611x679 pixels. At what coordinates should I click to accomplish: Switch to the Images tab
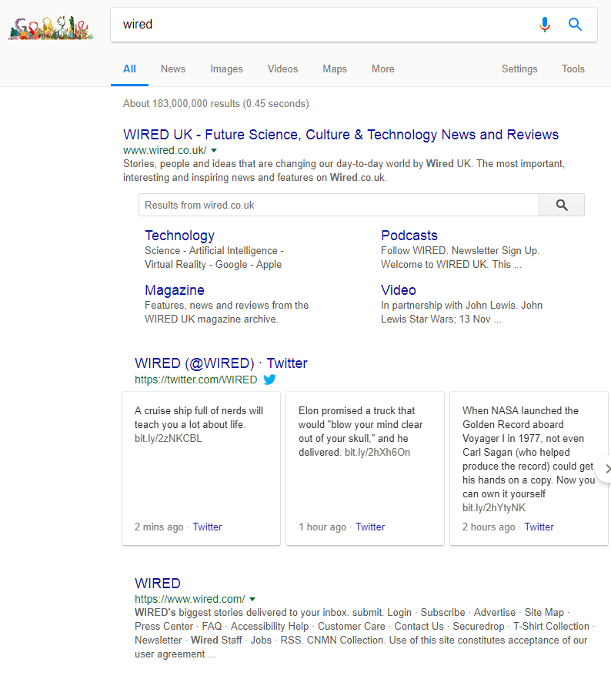click(226, 69)
